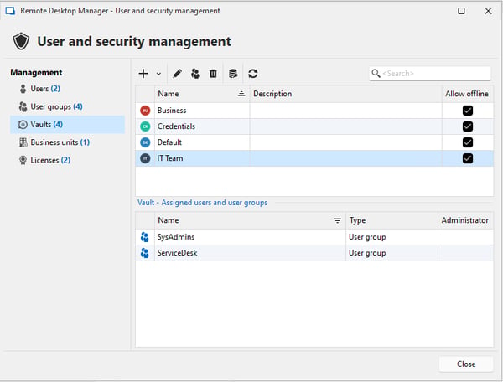Click the database stack toolbar icon
The image size is (503, 382).
point(233,74)
